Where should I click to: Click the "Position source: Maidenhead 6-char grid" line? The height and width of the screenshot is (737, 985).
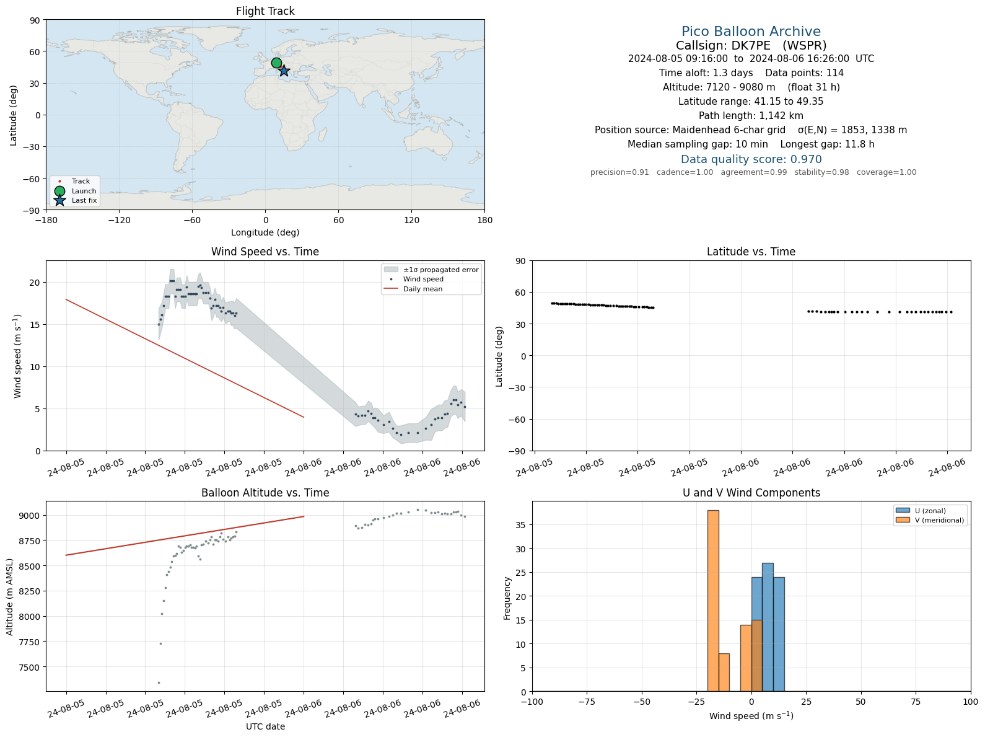tap(751, 130)
